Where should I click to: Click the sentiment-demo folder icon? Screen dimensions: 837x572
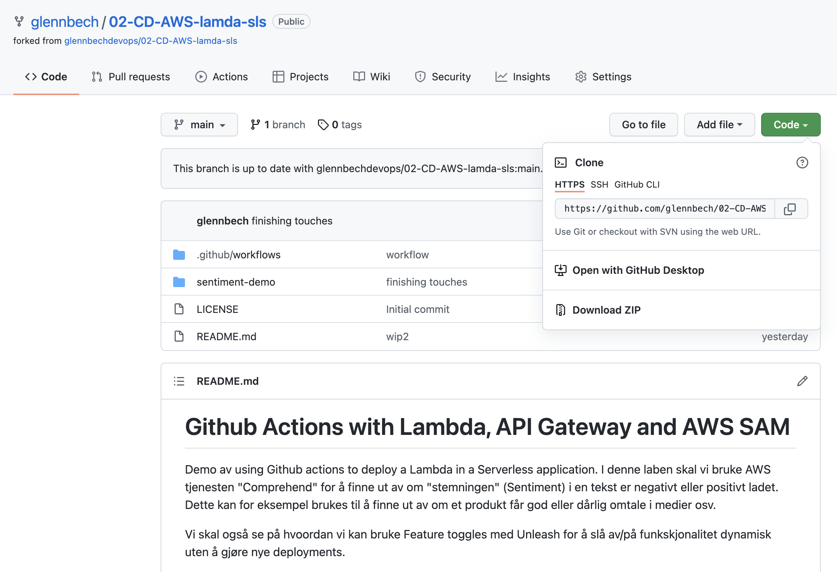pos(179,282)
